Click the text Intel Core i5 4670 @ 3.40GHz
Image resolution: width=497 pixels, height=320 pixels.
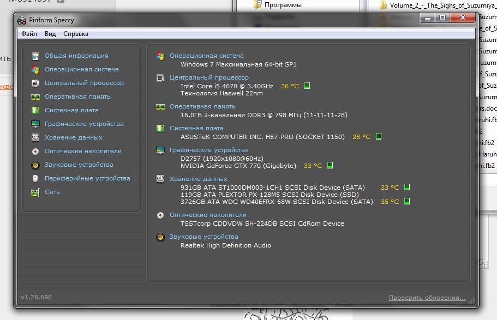pyautogui.click(x=227, y=86)
